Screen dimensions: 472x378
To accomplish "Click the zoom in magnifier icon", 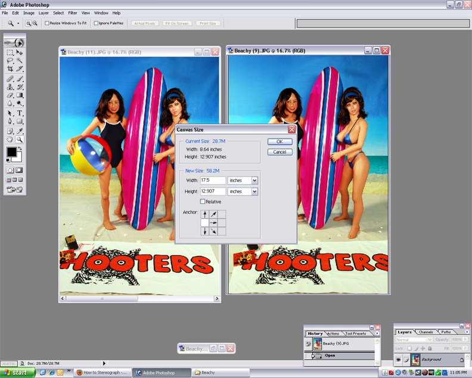I will coord(28,23).
